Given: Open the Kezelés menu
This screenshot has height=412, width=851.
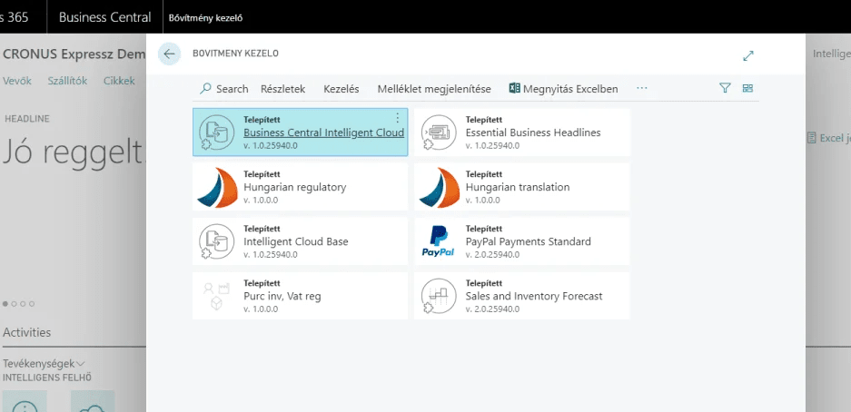Looking at the screenshot, I should pyautogui.click(x=341, y=89).
